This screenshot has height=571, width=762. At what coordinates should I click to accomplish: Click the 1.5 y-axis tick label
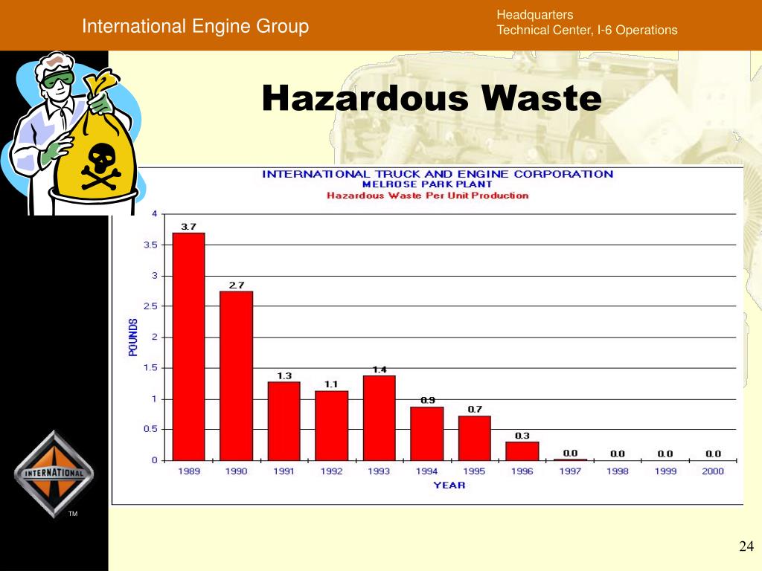point(150,367)
